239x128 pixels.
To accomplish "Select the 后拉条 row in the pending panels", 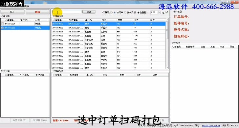I will click(109, 28).
